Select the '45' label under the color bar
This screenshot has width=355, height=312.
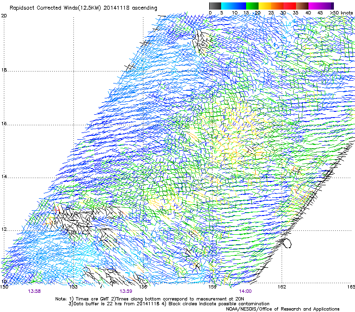pos(320,13)
